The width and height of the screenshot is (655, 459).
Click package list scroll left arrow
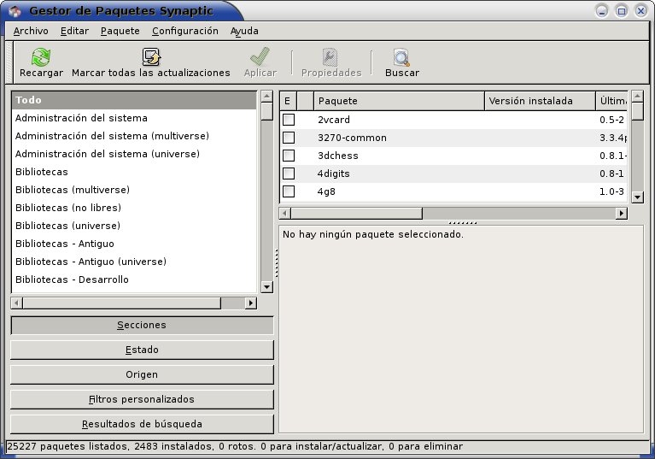coord(285,213)
